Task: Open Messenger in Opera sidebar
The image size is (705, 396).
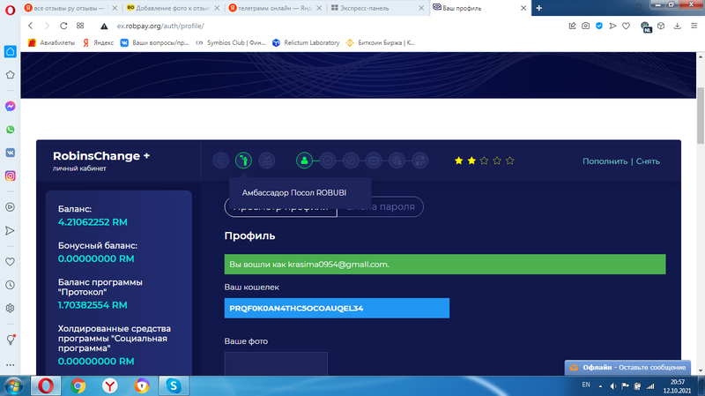Action: point(11,106)
